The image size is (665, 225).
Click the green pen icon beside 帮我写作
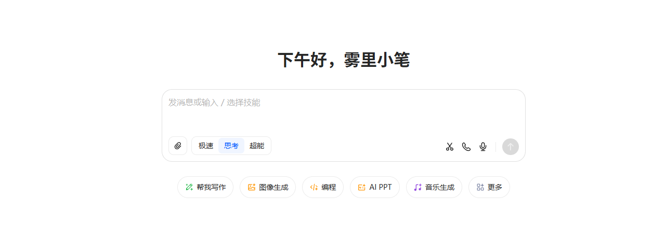pos(189,187)
